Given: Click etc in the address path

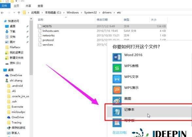Looking at the screenshot, I should 119,12.
